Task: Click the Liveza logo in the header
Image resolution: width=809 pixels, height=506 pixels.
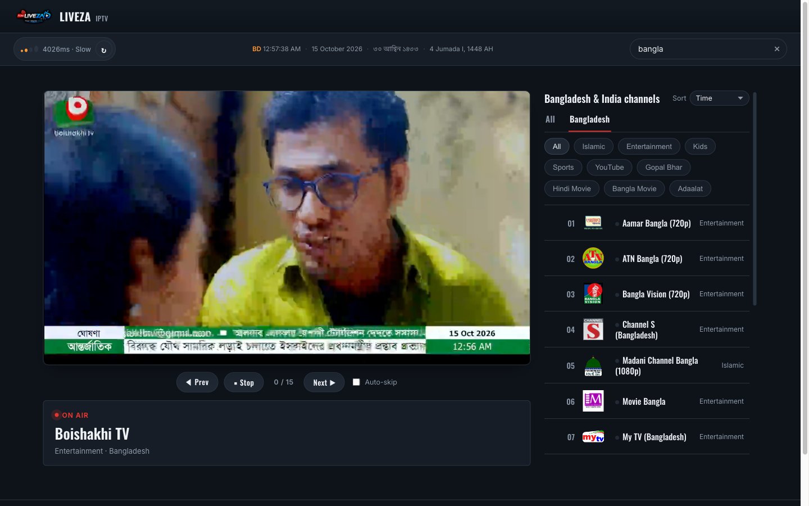Action: 34,16
